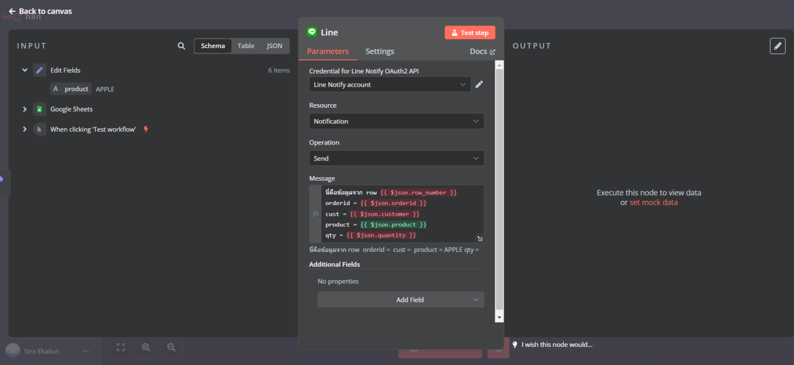Open the Docs external link

point(482,51)
